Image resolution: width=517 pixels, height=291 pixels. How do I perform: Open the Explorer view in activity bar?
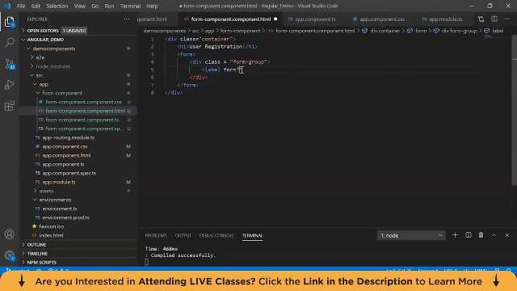click(10, 23)
